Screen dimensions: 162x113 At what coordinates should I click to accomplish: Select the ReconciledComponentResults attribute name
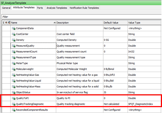coord(32,110)
